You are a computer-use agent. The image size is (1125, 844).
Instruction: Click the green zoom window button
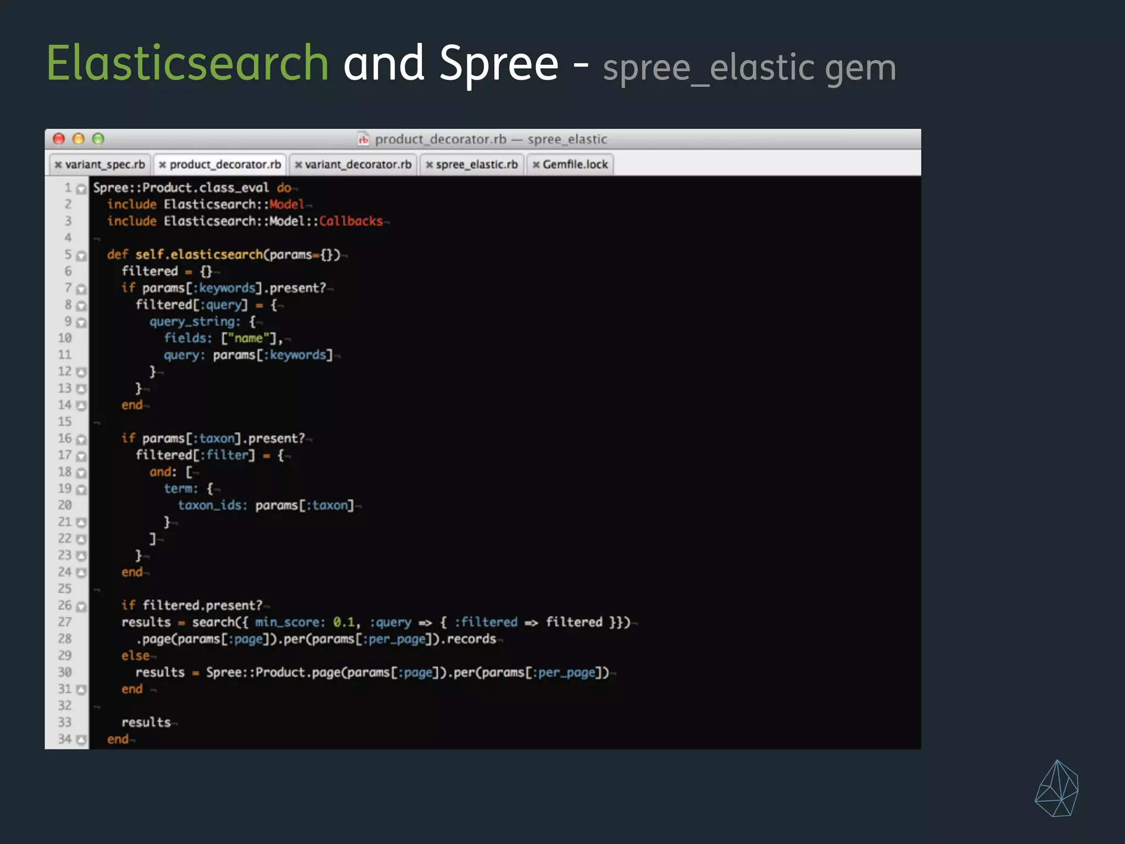pos(98,139)
